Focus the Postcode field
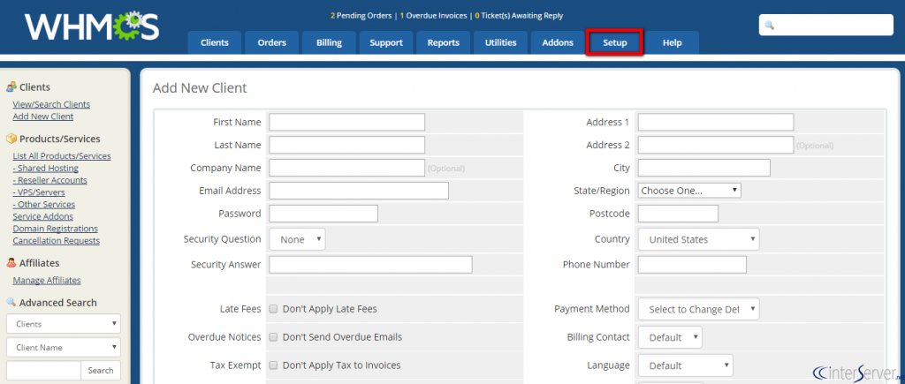Image resolution: width=905 pixels, height=384 pixels. (x=678, y=214)
